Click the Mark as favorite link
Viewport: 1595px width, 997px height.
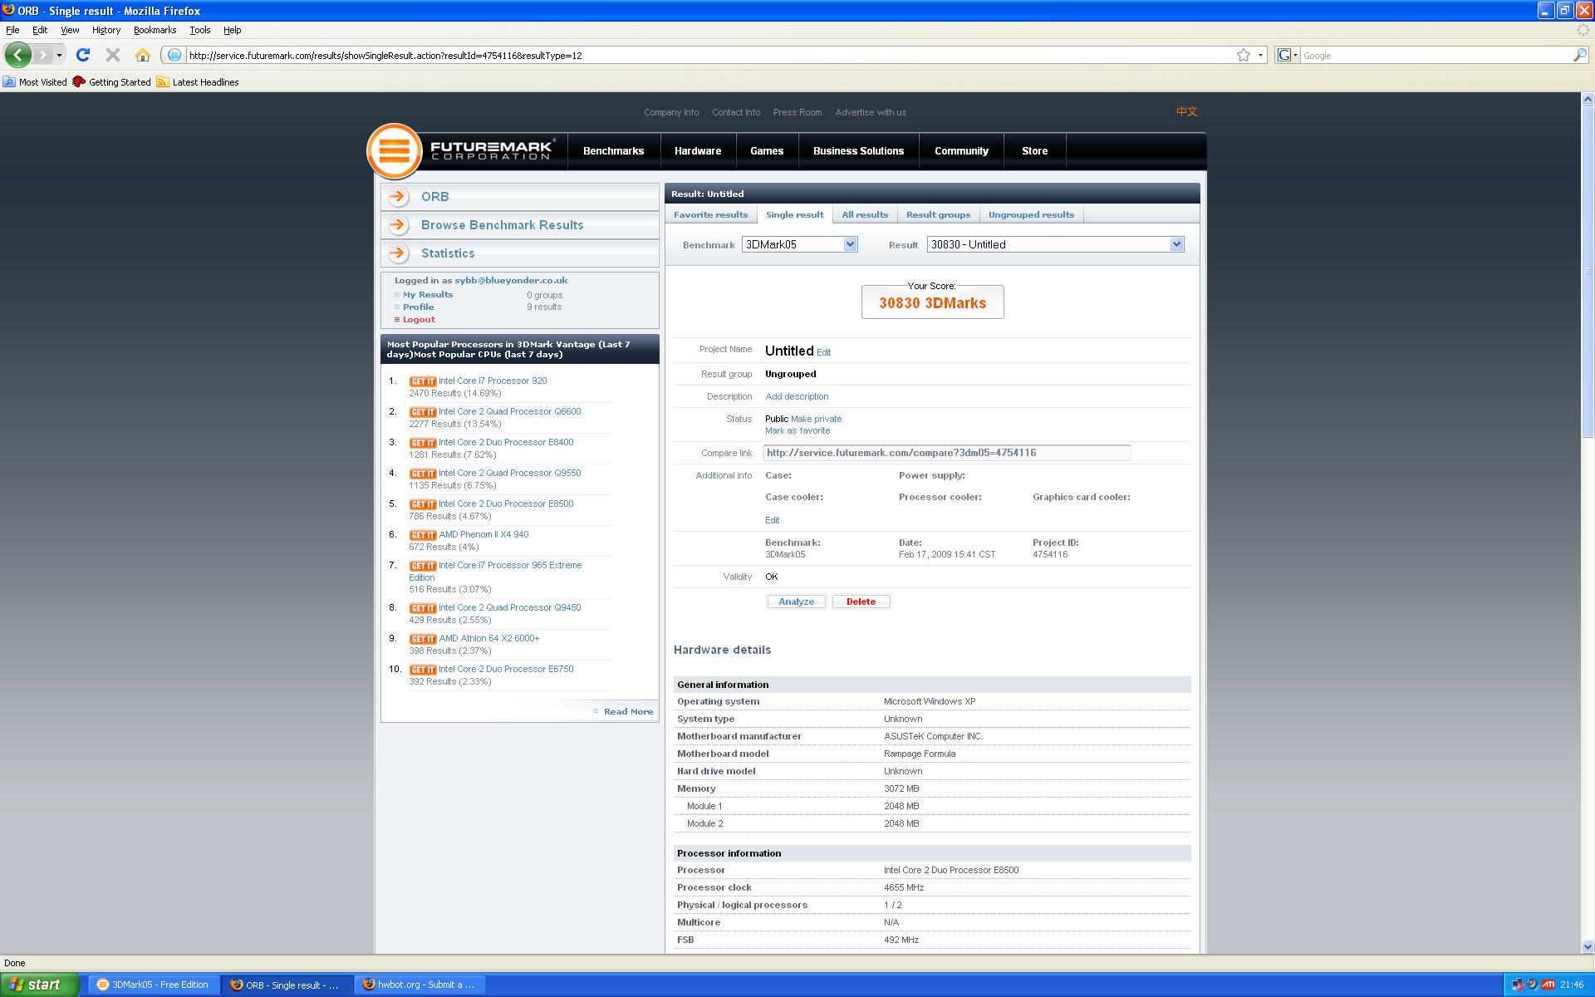tap(797, 430)
